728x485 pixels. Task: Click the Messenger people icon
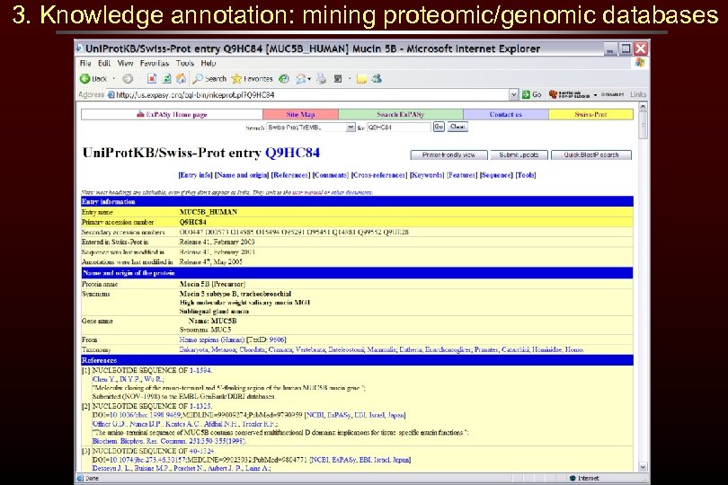click(x=377, y=79)
